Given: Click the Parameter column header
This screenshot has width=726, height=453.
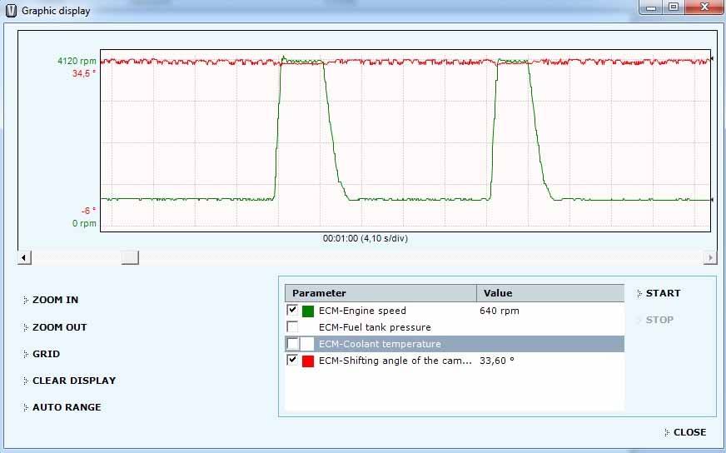Looking at the screenshot, I should click(x=380, y=293).
